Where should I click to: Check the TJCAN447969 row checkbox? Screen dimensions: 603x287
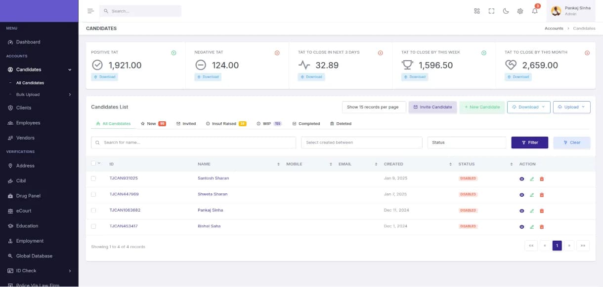point(93,194)
